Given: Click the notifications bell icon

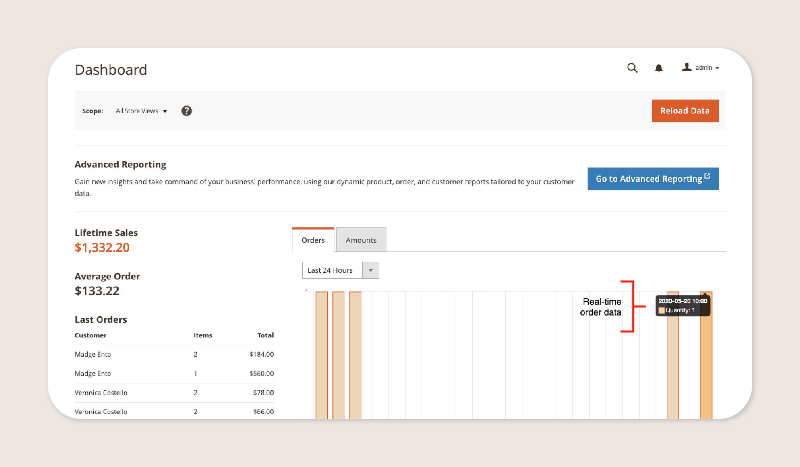Looking at the screenshot, I should pos(658,67).
